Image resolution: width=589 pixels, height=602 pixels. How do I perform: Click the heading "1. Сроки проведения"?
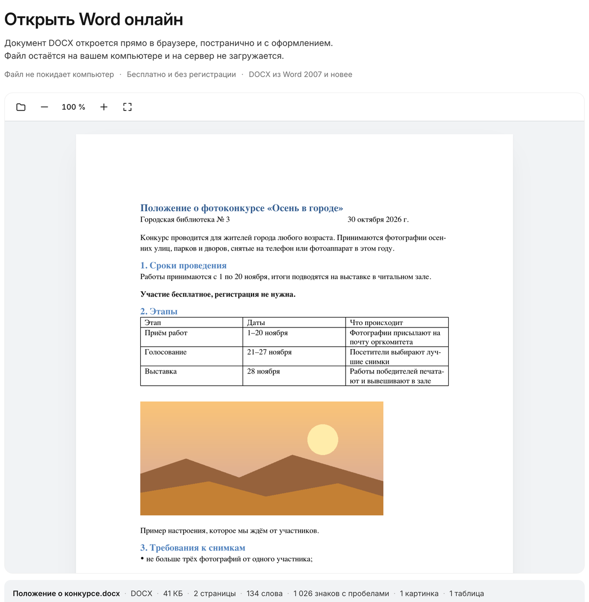tap(184, 265)
